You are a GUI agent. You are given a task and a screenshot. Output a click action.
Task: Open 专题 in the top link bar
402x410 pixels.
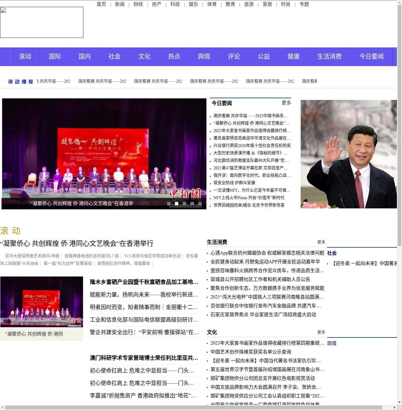point(304,4)
